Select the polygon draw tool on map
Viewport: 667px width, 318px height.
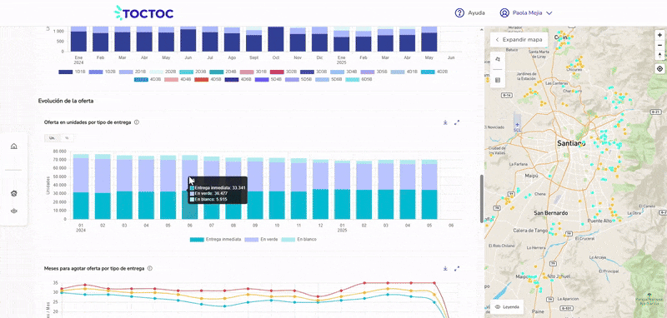[498, 59]
